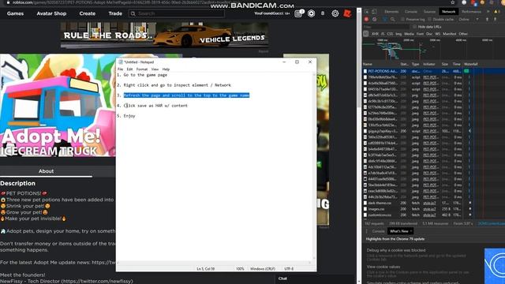Open network search magnifier in DevTools
This screenshot has height=284, width=505.
pyautogui.click(x=392, y=19)
